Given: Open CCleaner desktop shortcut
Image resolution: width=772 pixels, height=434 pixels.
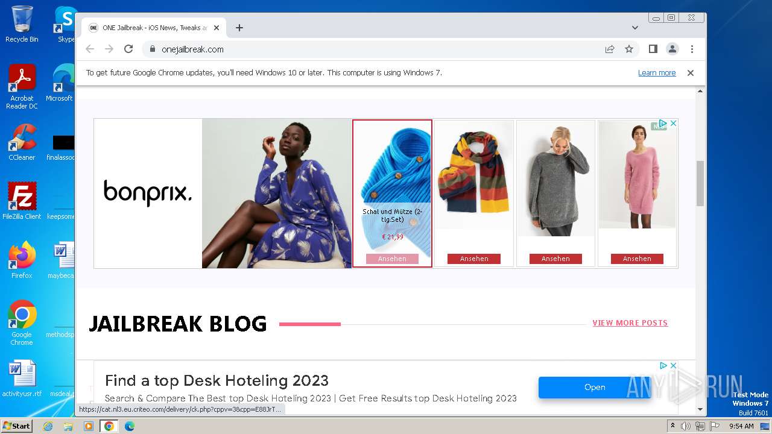Looking at the screenshot, I should [x=22, y=142].
